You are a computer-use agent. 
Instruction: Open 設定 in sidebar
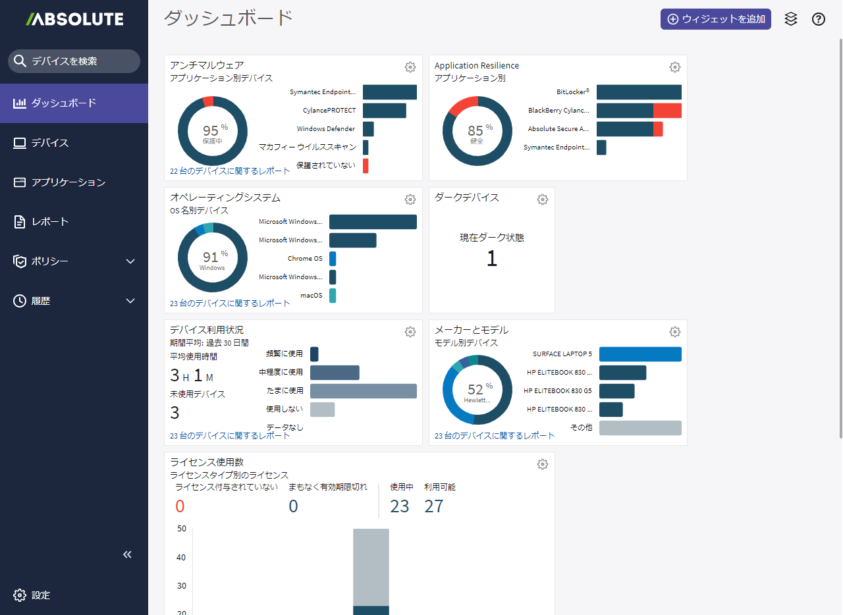click(74, 595)
